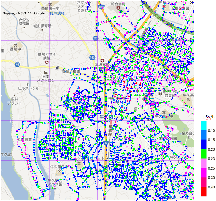
Task: Click the route 202 road shield
Action: click(95, 38)
